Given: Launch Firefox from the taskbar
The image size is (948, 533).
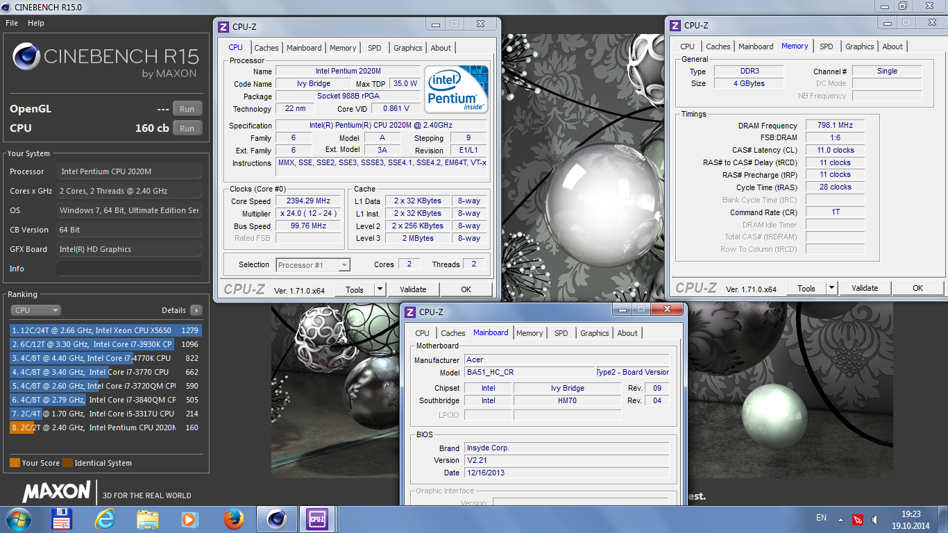Looking at the screenshot, I should [235, 519].
